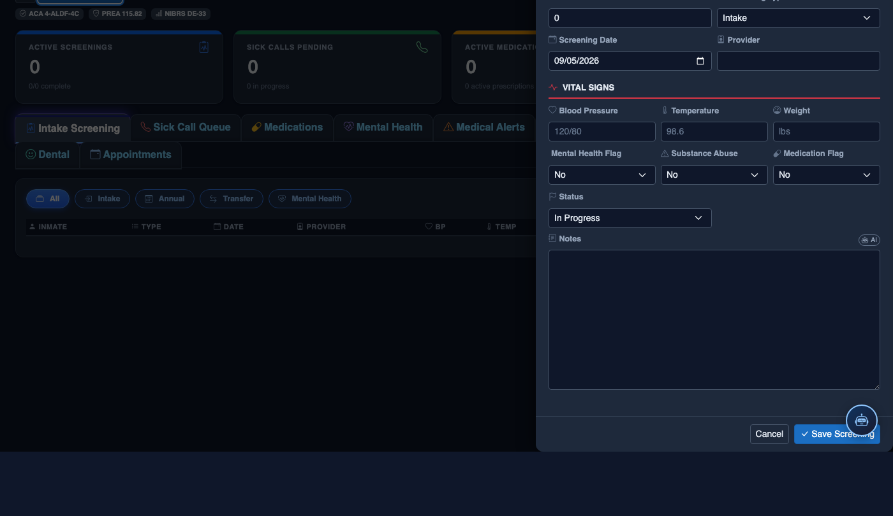Expand the Mental Health Flag dropdown
The width and height of the screenshot is (893, 516).
click(x=602, y=175)
